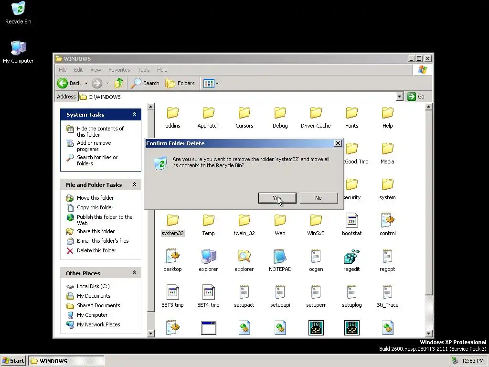Select the setupapi log file icon
Screen dimensions: 489x367
click(x=280, y=292)
